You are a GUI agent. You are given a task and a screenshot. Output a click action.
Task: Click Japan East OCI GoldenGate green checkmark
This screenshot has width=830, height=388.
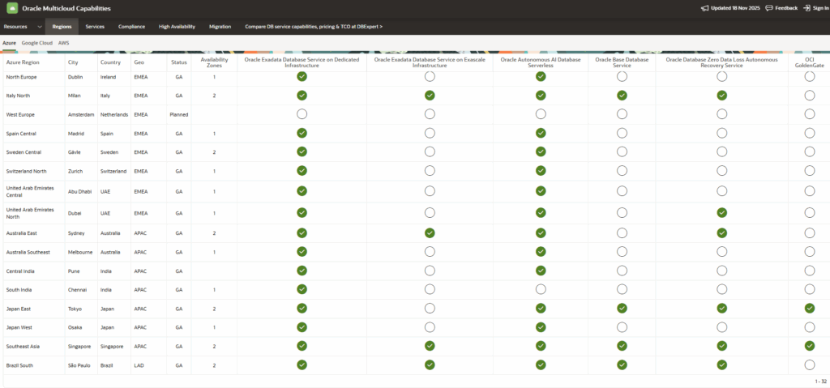click(810, 309)
